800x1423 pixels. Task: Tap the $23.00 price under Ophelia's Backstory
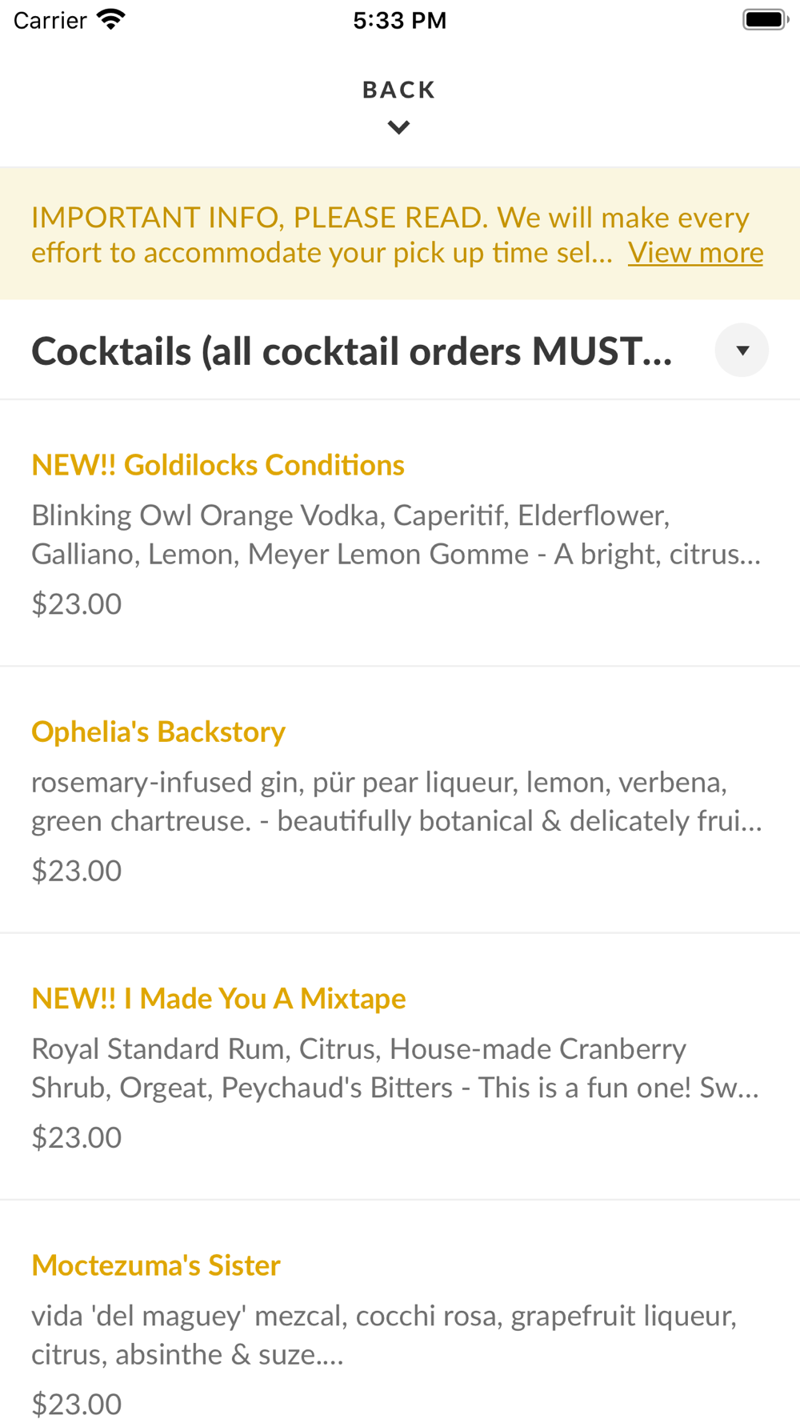click(x=77, y=871)
